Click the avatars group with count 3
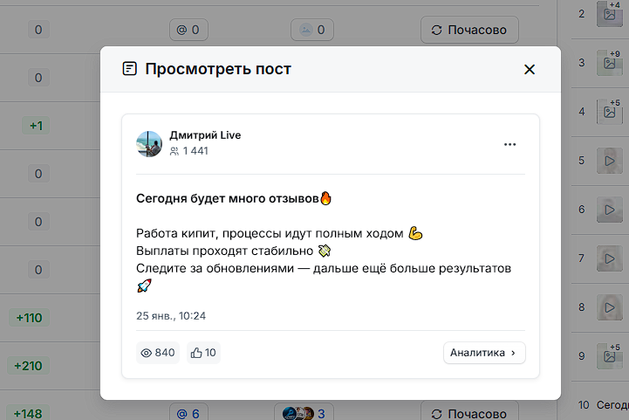Viewport: 629px width, 420px height. coord(304,413)
